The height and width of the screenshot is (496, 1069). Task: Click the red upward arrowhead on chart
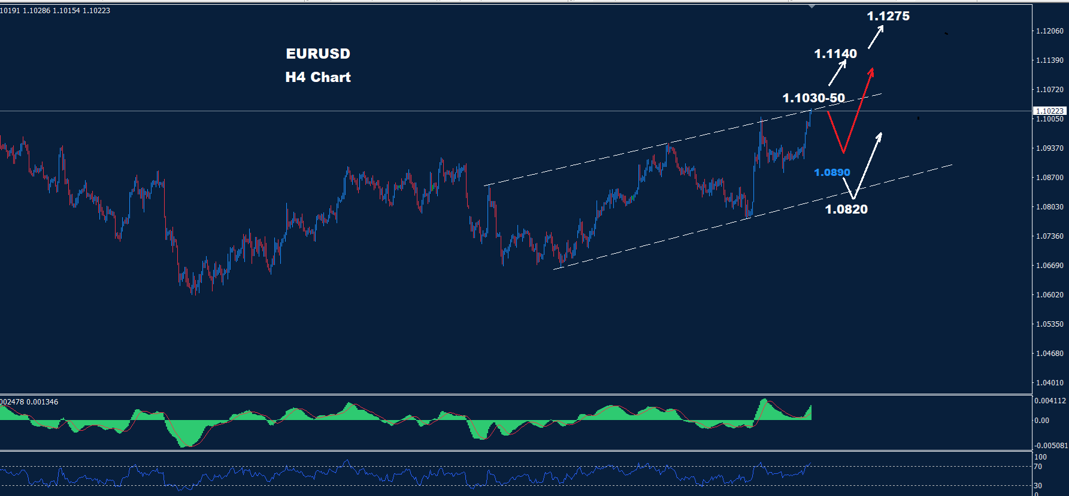[871, 72]
